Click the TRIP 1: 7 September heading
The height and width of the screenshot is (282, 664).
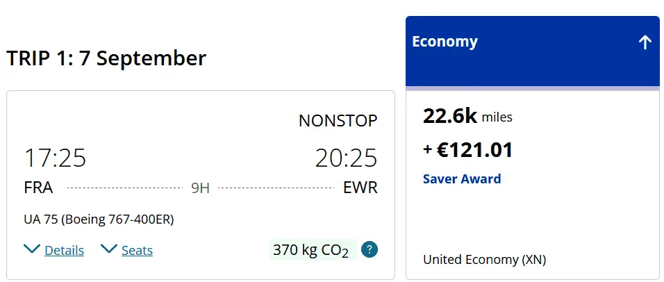coord(106,58)
